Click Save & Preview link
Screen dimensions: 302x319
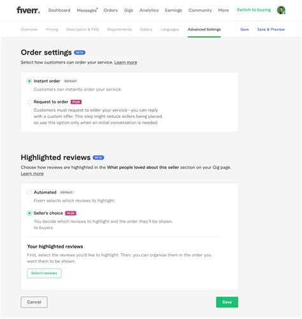tap(271, 29)
